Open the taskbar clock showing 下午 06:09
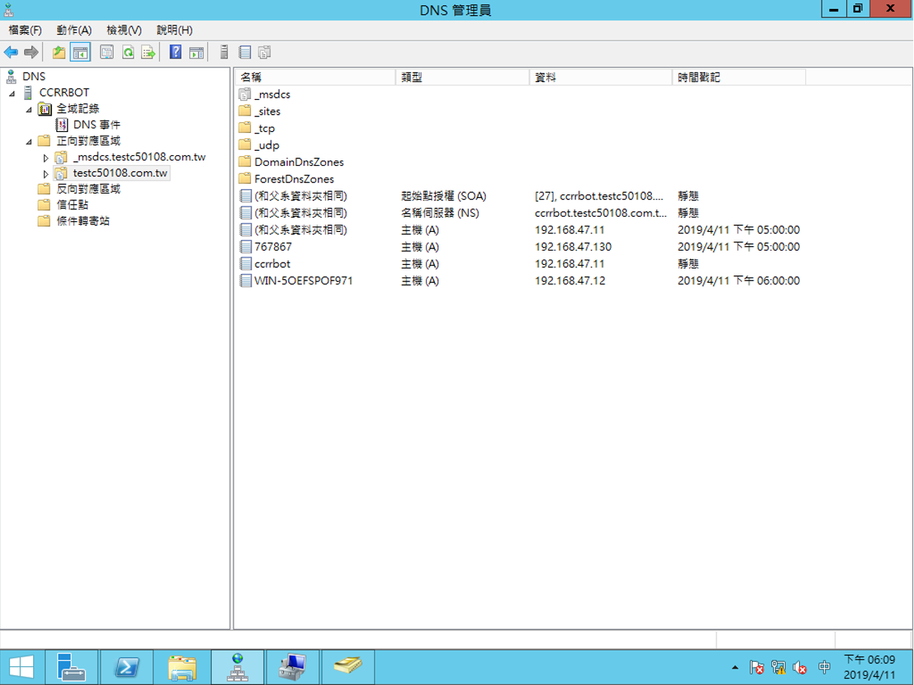 [x=869, y=667]
